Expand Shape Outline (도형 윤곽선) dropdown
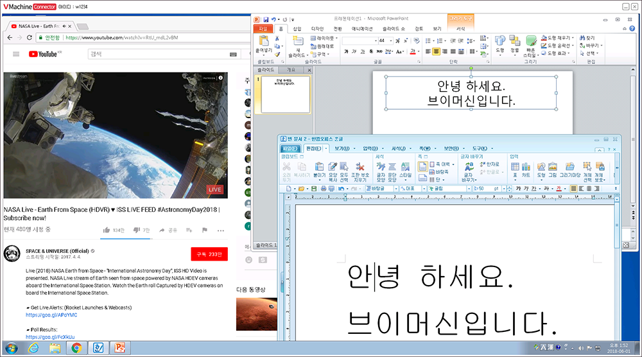 click(573, 46)
